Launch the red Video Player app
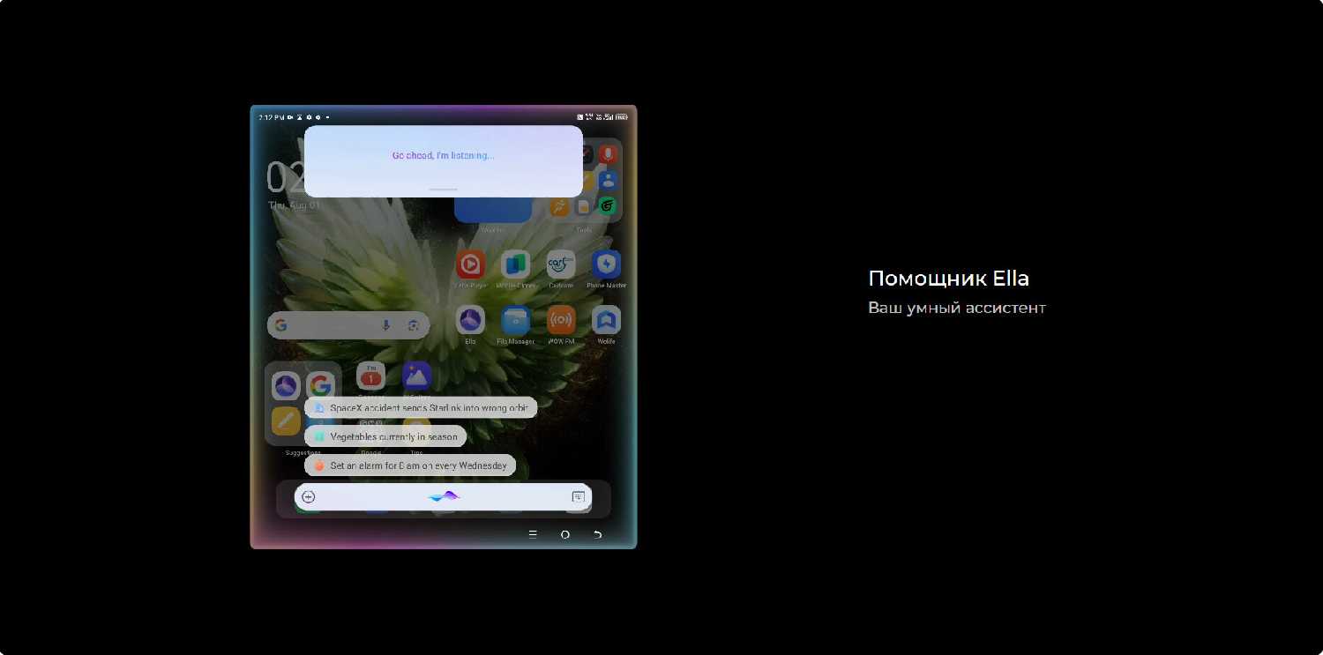Viewport: 1323px width, 655px height. pyautogui.click(x=470, y=264)
